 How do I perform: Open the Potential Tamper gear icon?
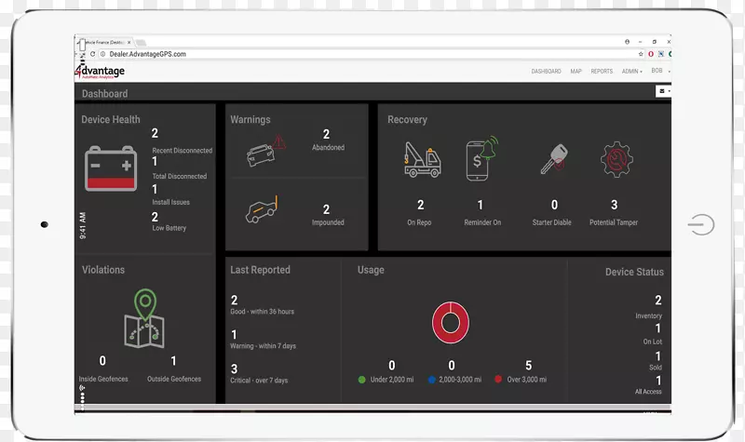(x=616, y=160)
